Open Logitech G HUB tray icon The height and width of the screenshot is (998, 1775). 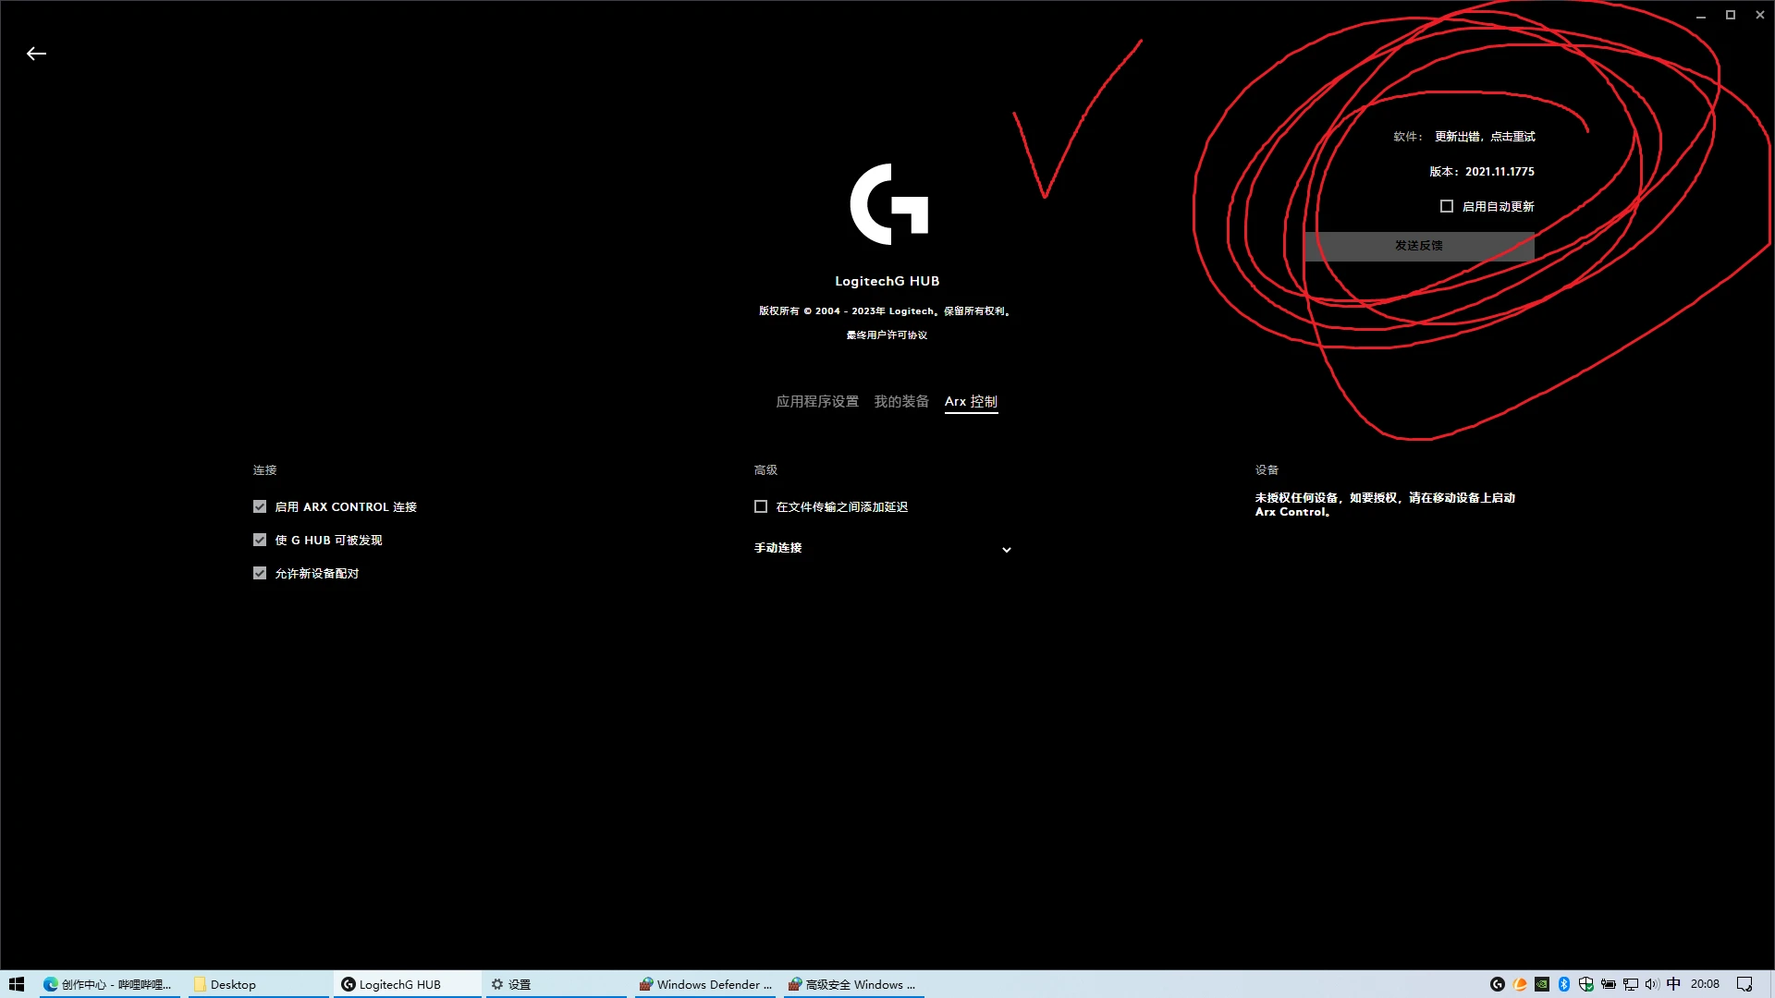[x=1498, y=984]
